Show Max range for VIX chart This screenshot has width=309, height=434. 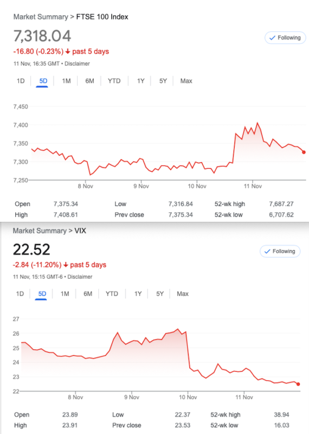(183, 293)
